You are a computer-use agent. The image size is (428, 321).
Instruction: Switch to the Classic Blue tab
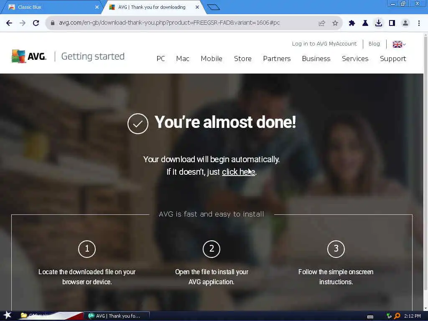[x=52, y=7]
